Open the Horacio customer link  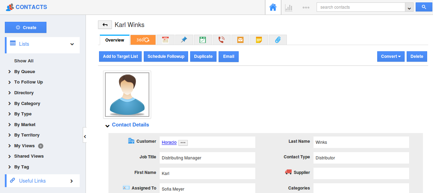(169, 142)
